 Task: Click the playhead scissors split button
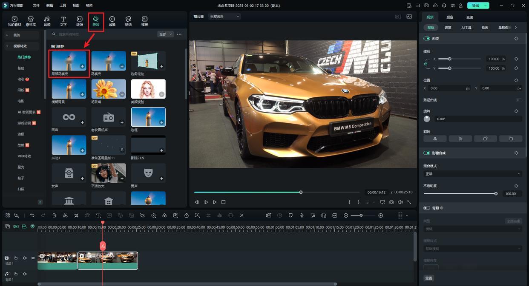[103, 246]
